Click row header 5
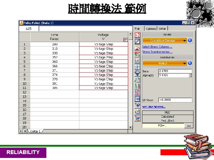This screenshot has height=160, width=214. 25,62
